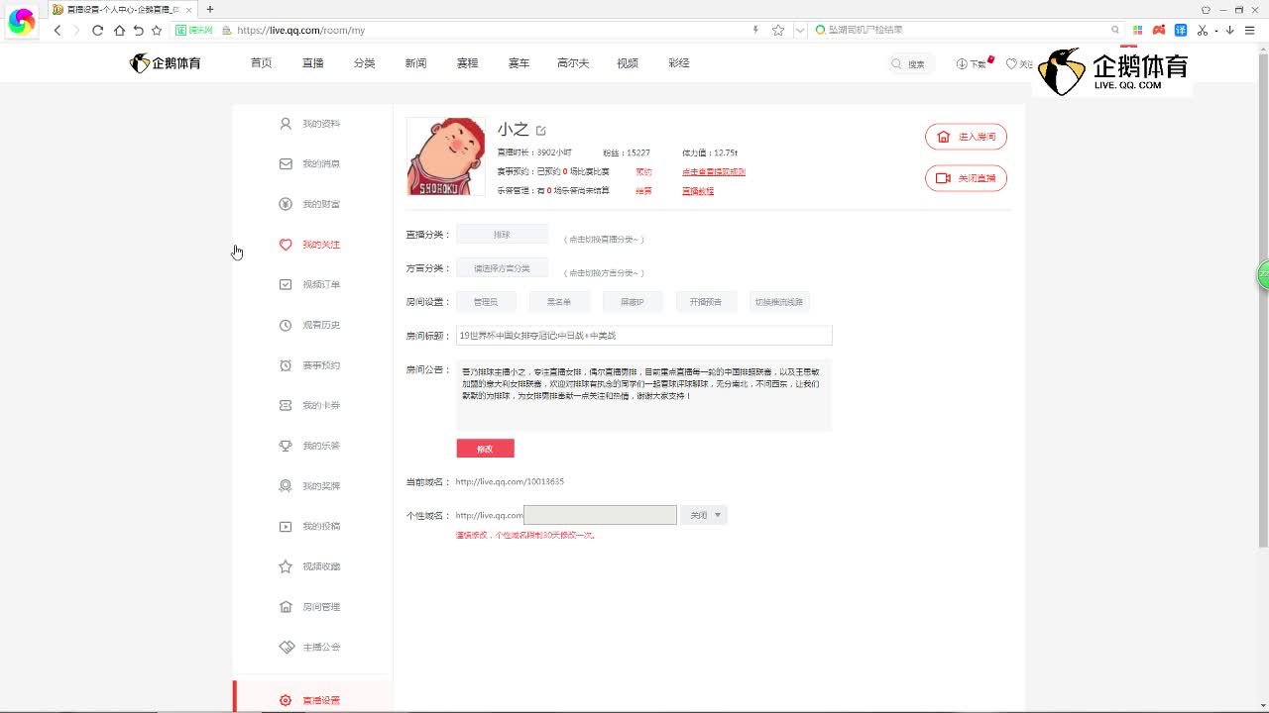Open the 直播 tab in top navigation
The image size is (1269, 713).
[313, 63]
